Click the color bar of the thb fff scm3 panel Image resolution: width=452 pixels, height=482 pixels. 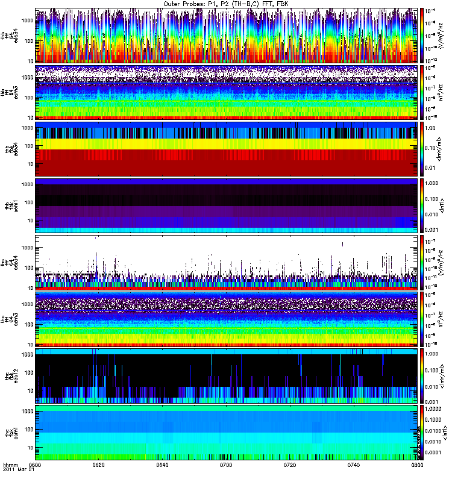422,92
